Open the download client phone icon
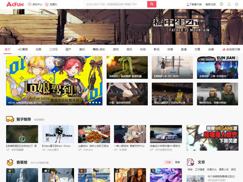The width and height of the screenshot is (243, 182). (188, 4)
